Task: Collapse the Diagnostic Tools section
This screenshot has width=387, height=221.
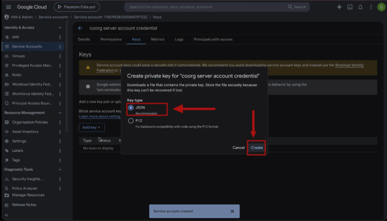Action: [60, 170]
